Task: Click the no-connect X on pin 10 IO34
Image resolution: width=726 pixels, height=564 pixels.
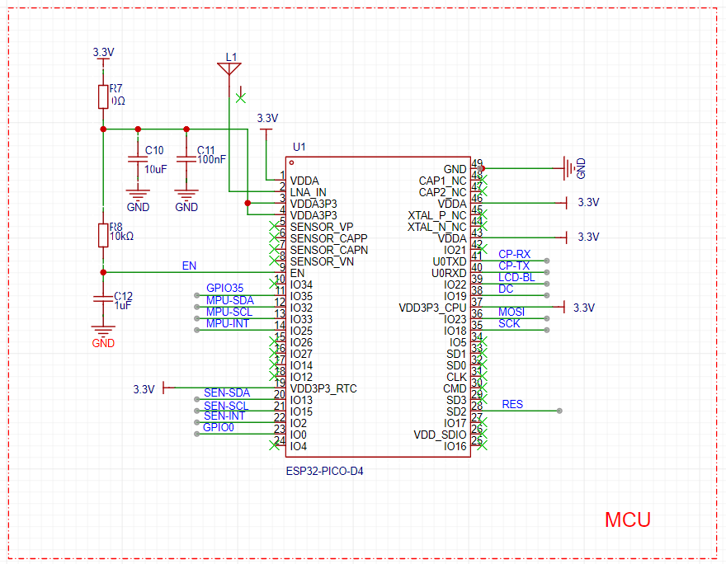Action: (x=274, y=283)
